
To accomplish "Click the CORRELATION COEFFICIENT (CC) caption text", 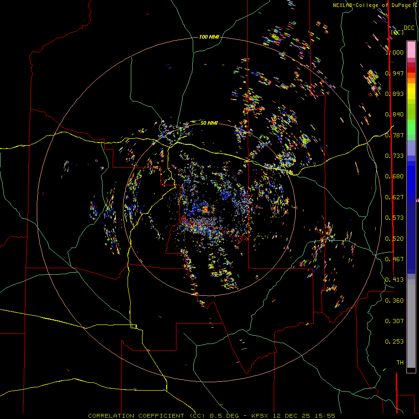I will (x=147, y=416).
